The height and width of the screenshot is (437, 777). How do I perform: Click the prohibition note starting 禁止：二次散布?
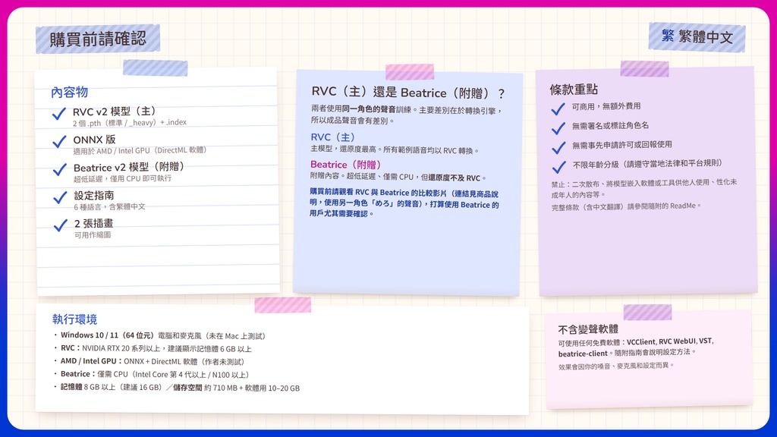(x=644, y=188)
